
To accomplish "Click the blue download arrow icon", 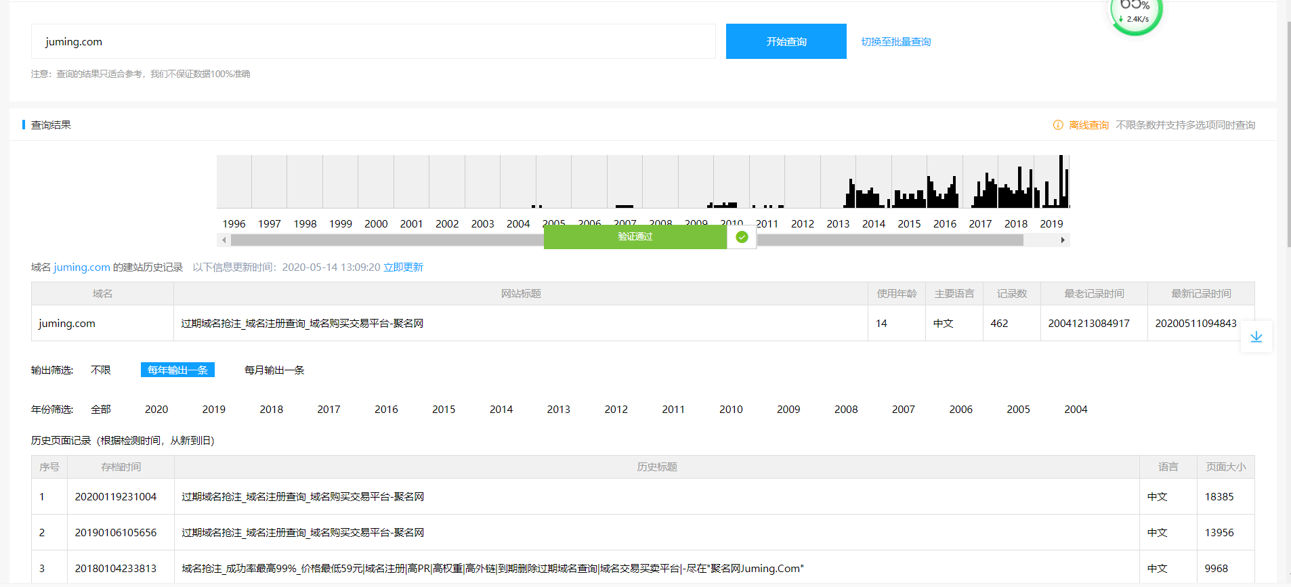I will pos(1256,336).
